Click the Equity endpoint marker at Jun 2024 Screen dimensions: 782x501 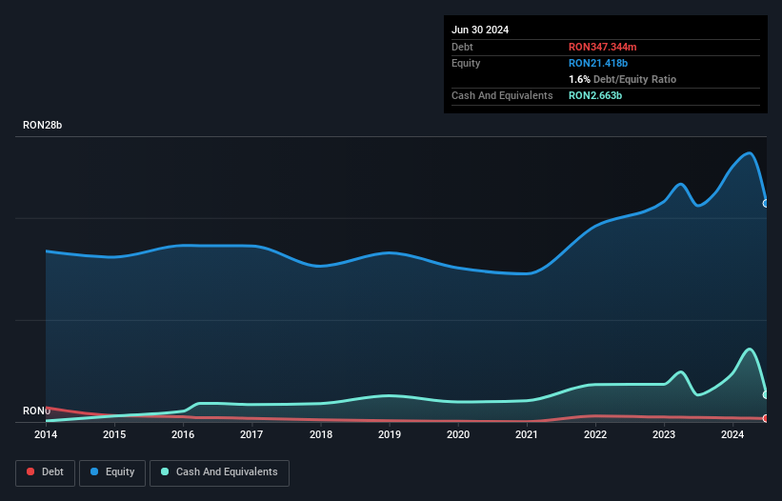(x=766, y=204)
